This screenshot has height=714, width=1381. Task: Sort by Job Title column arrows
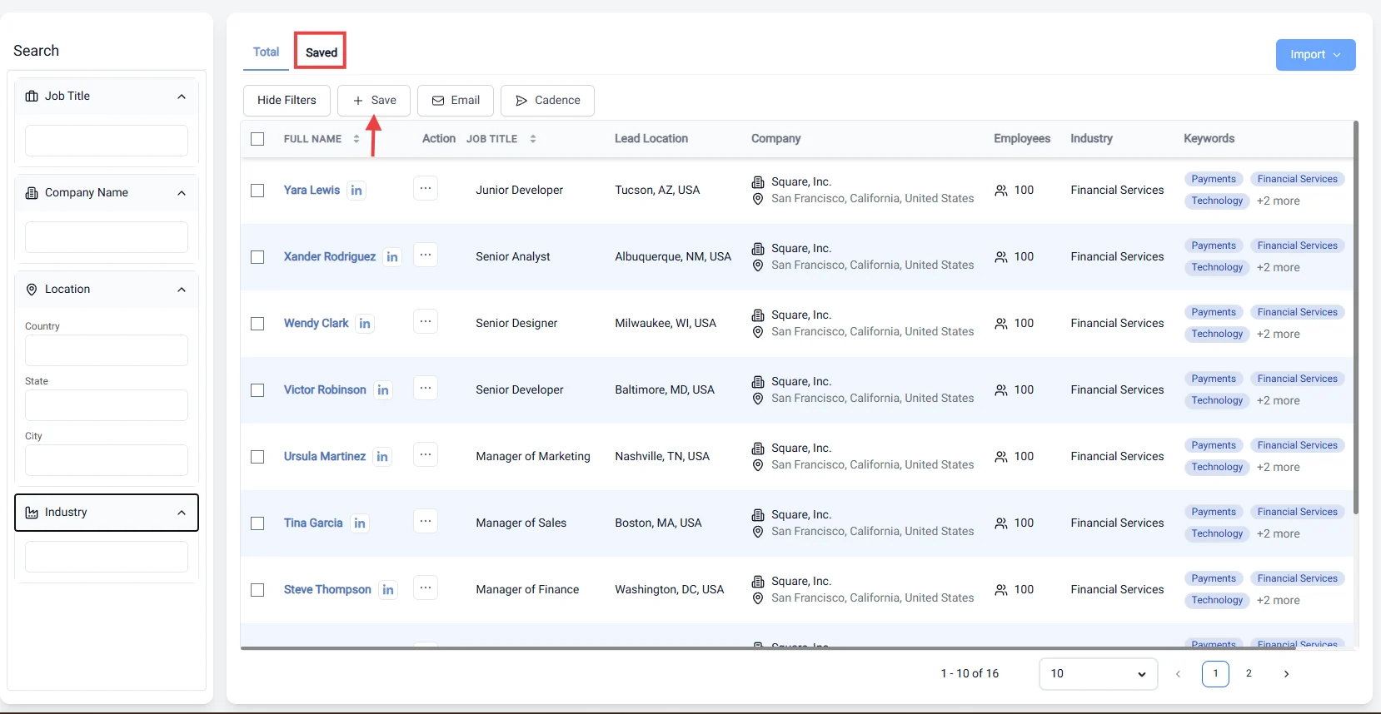(533, 139)
